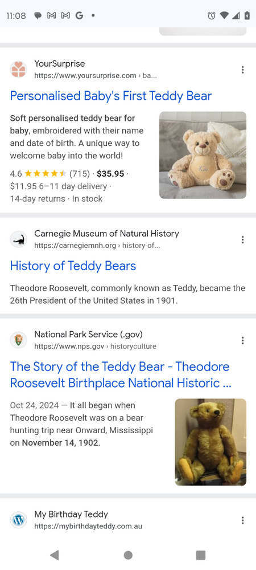The height and width of the screenshot is (570, 256).
Task: Open My Birthday Teddy result options menu
Action: (242, 520)
